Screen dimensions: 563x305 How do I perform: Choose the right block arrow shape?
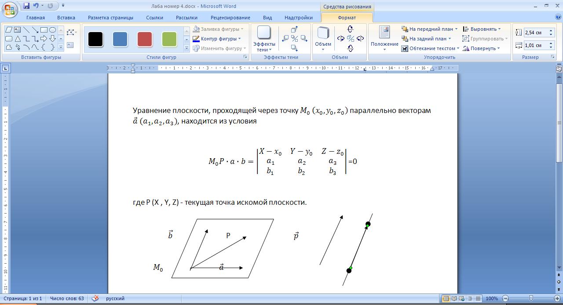click(44, 39)
